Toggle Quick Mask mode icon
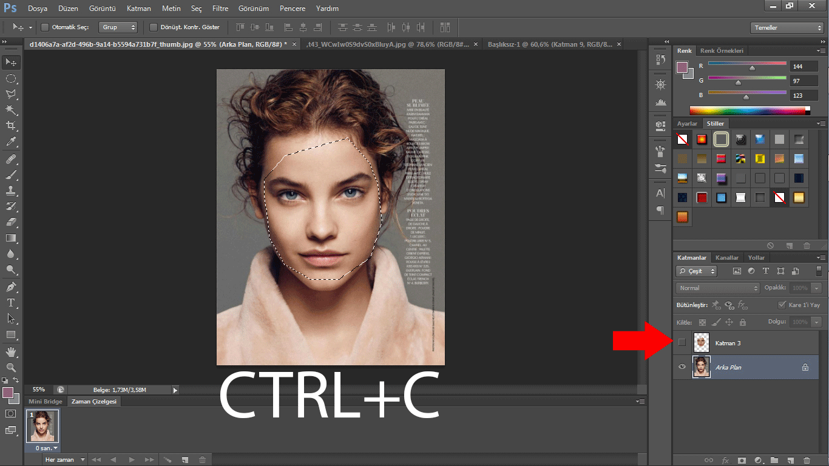This screenshot has width=829, height=466. click(x=11, y=413)
